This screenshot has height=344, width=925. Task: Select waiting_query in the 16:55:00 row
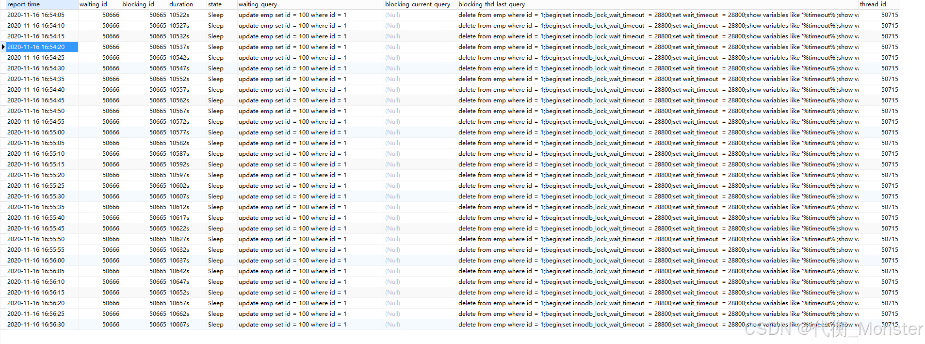pos(310,132)
